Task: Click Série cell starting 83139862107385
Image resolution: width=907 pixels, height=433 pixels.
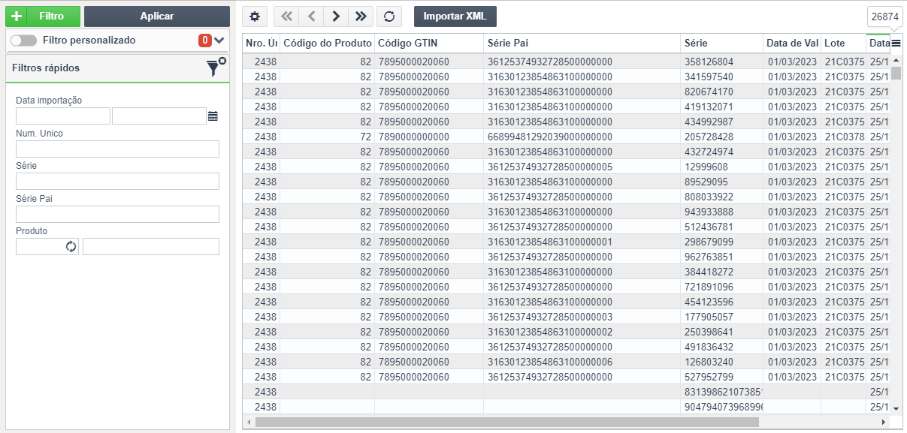Action: [722, 392]
